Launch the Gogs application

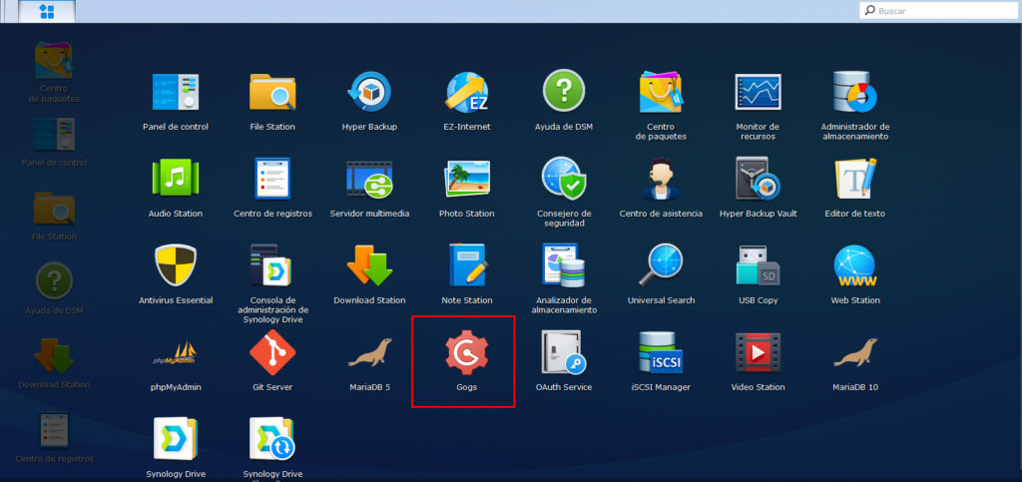(467, 352)
